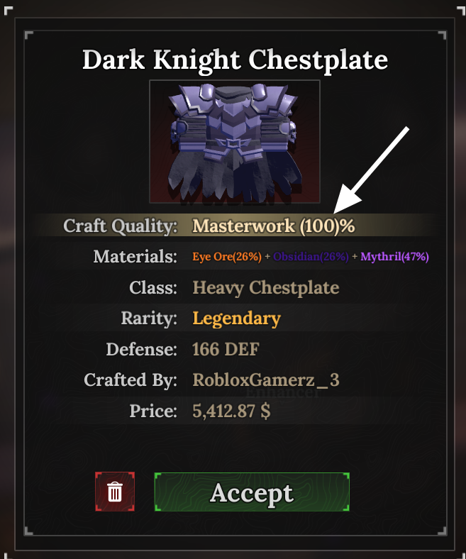Click the Craft Quality label
Image resolution: width=466 pixels, height=559 pixels.
pos(120,226)
